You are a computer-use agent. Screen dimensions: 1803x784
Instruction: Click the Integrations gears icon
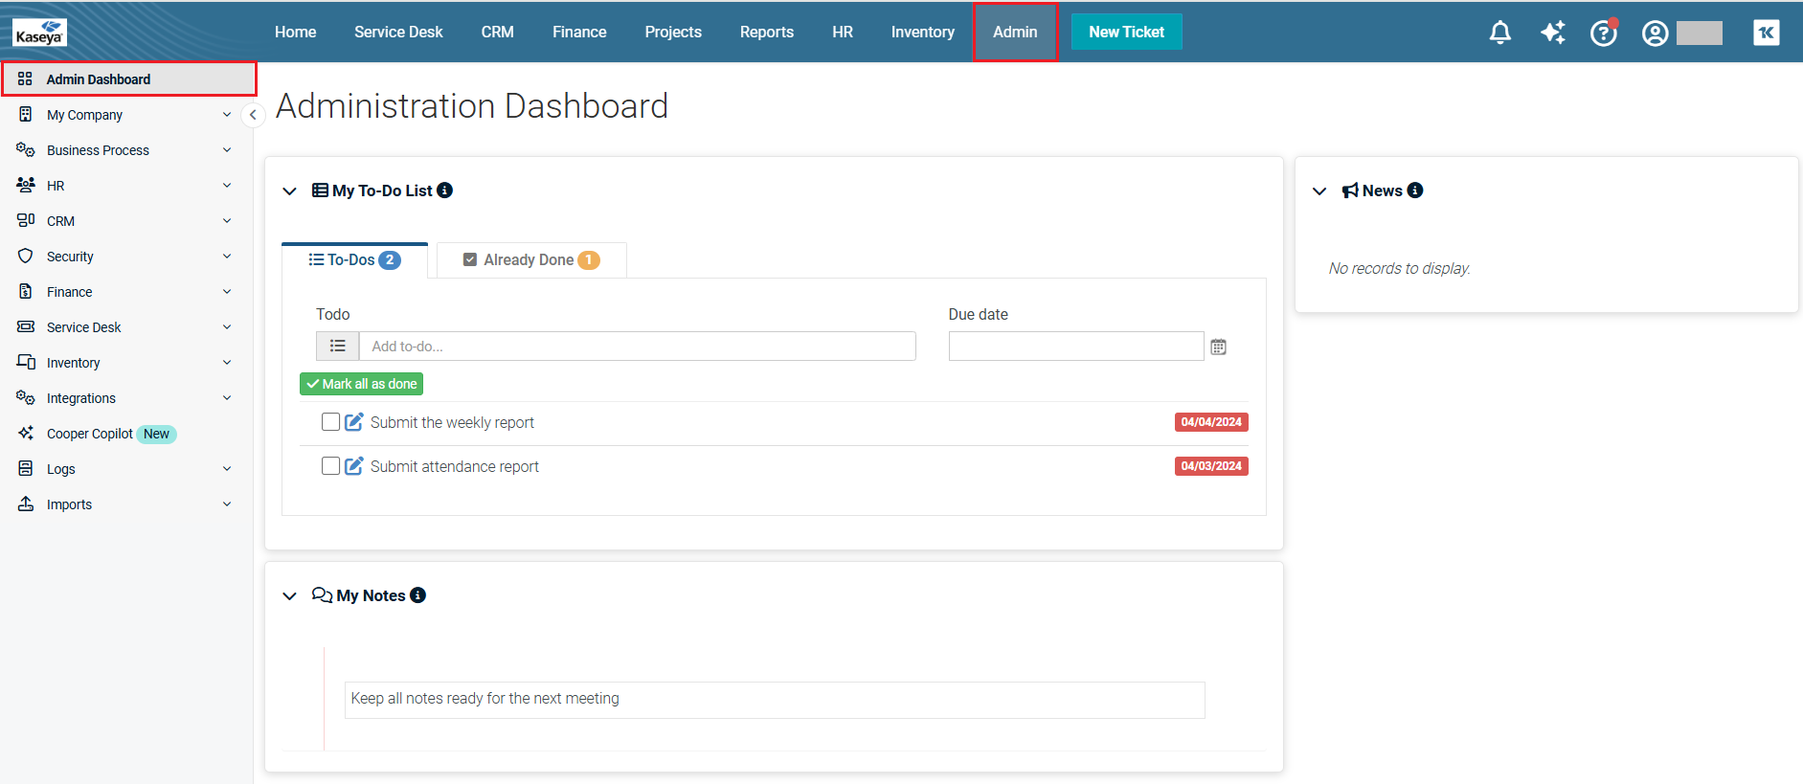coord(26,398)
